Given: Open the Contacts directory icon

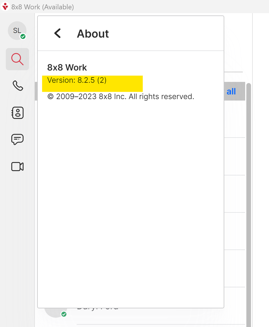Looking at the screenshot, I should pyautogui.click(x=17, y=113).
